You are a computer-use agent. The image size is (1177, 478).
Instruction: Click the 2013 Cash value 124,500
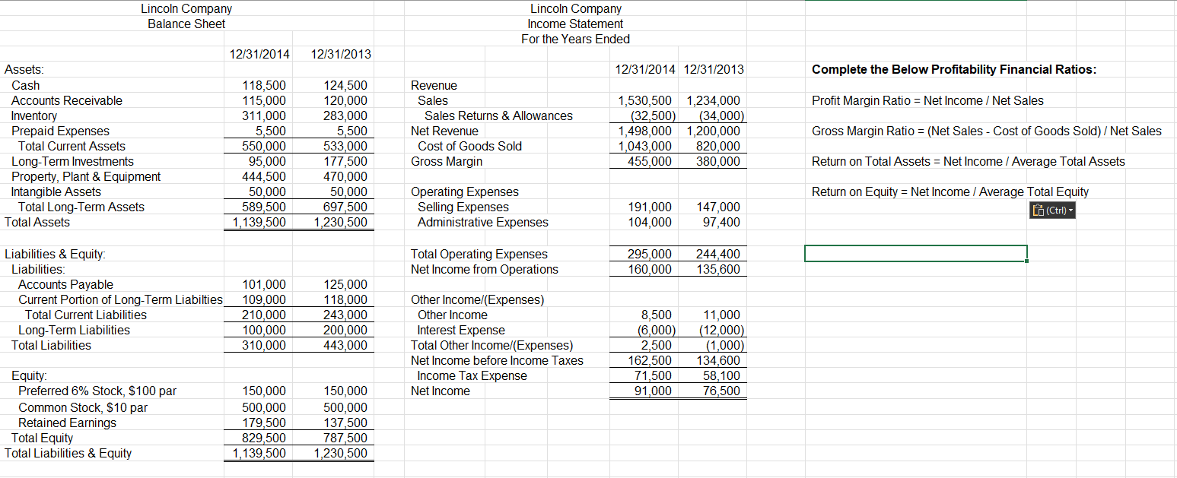click(344, 85)
